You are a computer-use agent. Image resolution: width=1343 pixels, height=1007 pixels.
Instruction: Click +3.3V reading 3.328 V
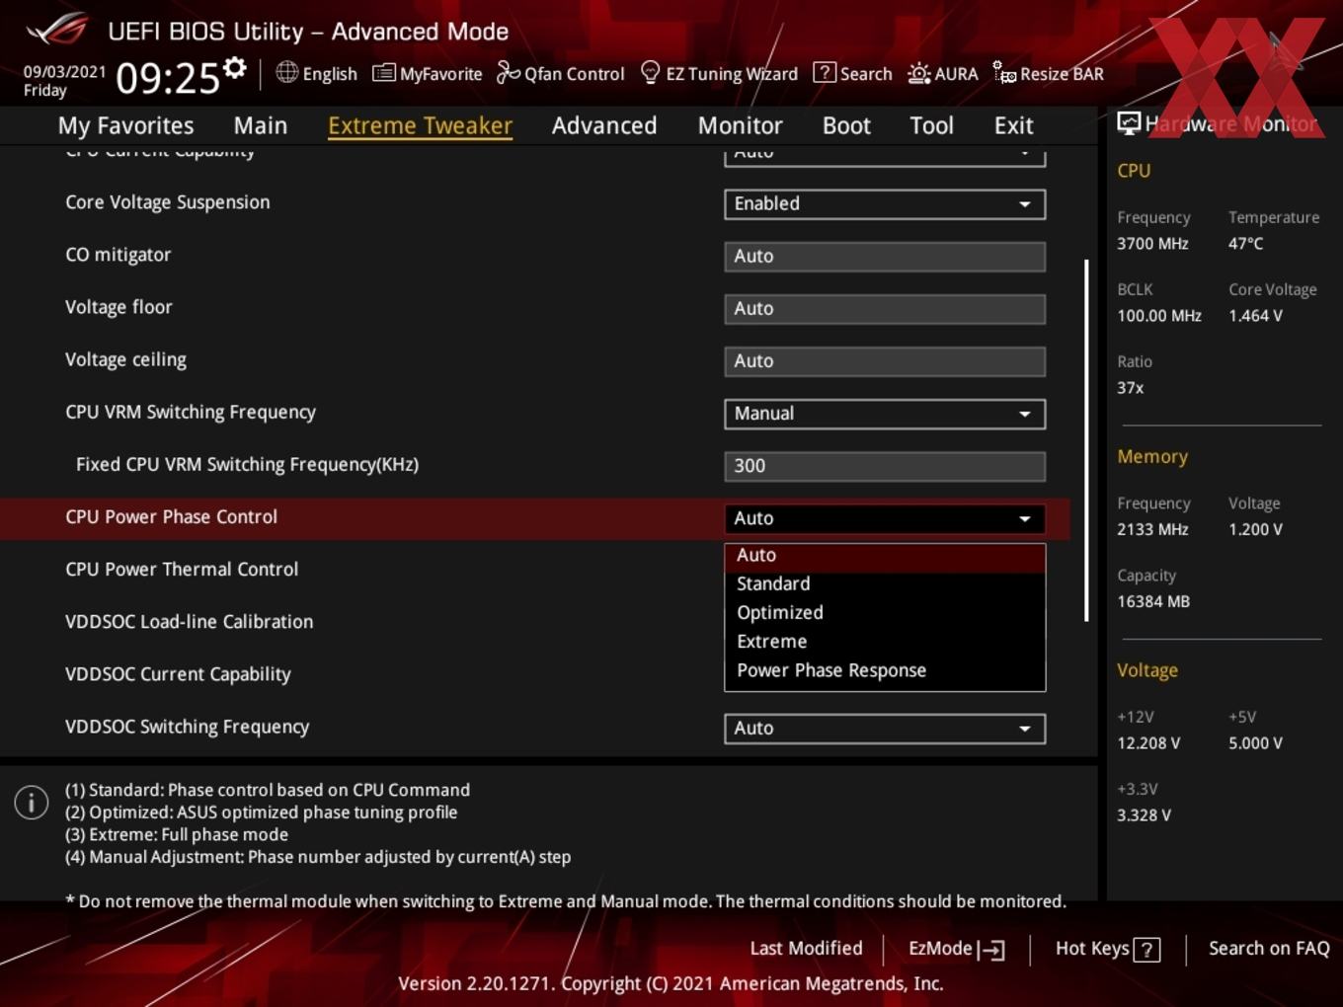(1144, 815)
